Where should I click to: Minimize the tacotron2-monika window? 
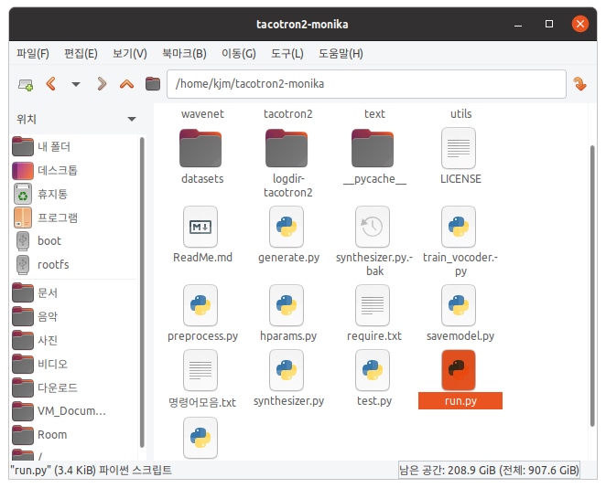[518, 25]
